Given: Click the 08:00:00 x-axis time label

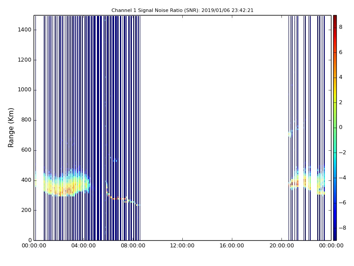Looking at the screenshot, I should (x=133, y=246).
